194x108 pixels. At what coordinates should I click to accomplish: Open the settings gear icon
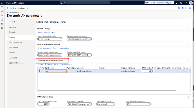point(181,3)
